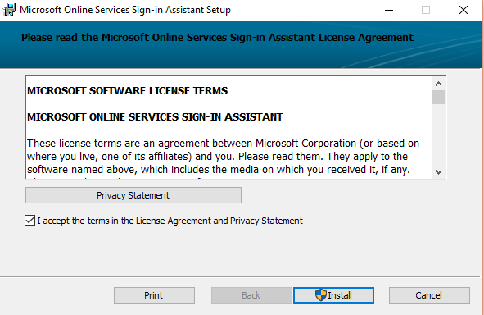Open the Privacy Statement
Image resolution: width=484 pixels, height=315 pixels.
point(133,195)
